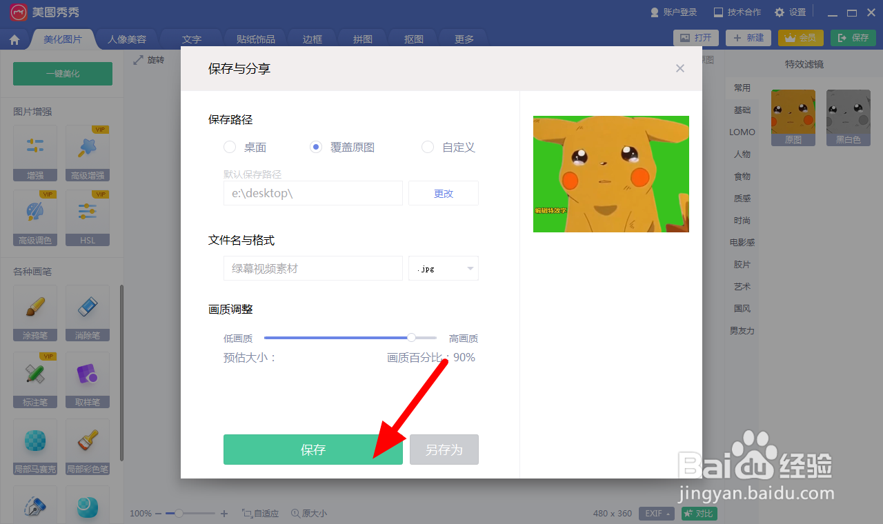Switch to 贴纸饰品 tab

pyautogui.click(x=256, y=39)
